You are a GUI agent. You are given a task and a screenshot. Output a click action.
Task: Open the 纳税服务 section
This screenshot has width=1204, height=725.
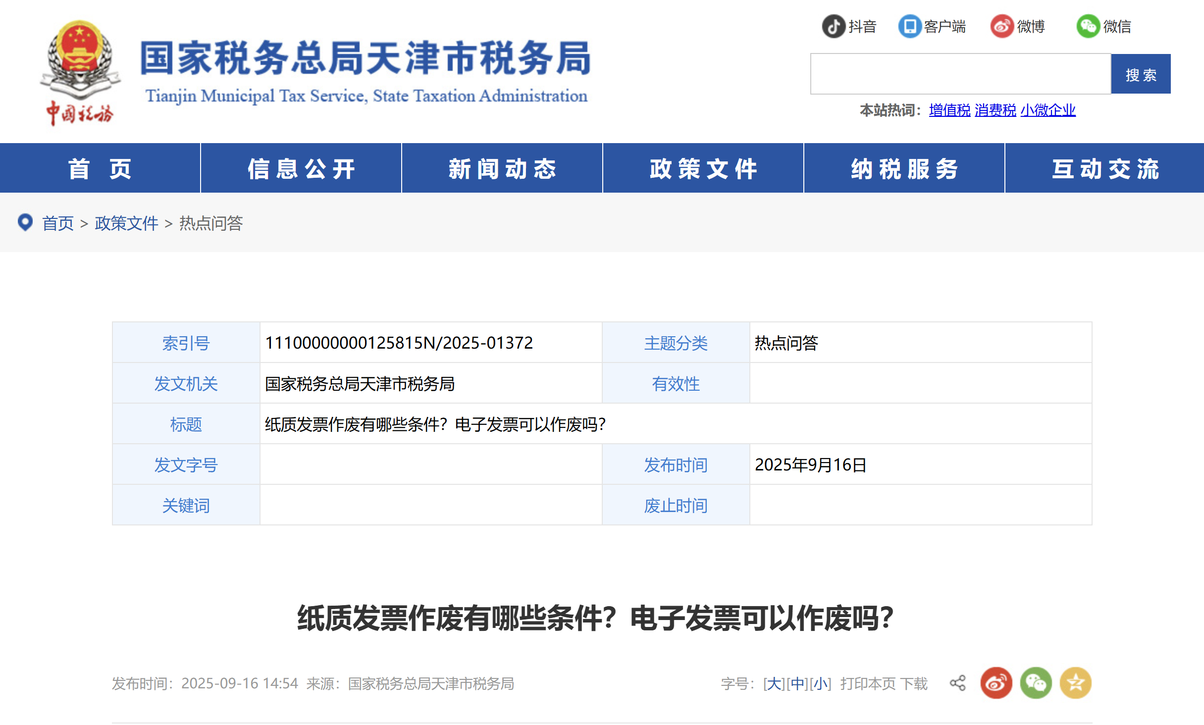[903, 168]
